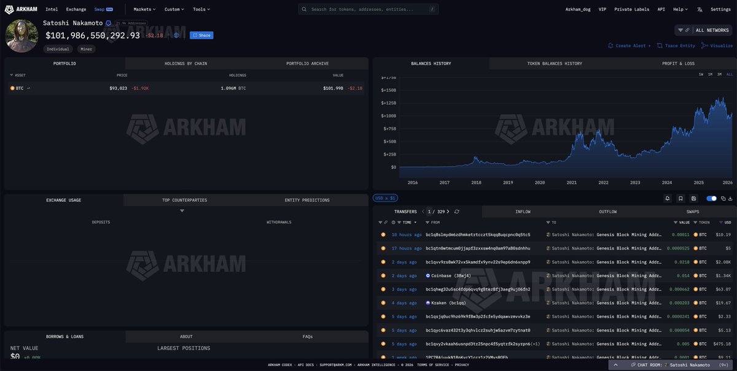Switch to the Inflow tab
Image resolution: width=737 pixels, height=371 pixels.
[523, 212]
